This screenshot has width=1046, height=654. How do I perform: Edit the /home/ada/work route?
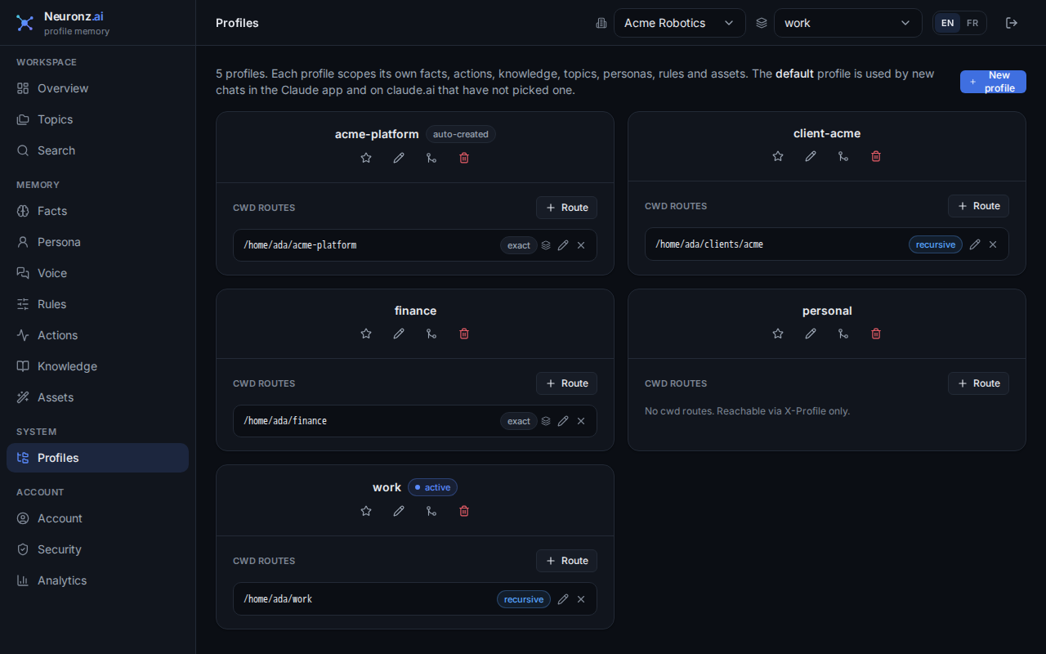(563, 599)
